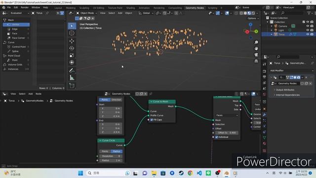The height and width of the screenshot is (178, 316).
Task: Switch to the Shading workspace tab
Action: (130, 8)
